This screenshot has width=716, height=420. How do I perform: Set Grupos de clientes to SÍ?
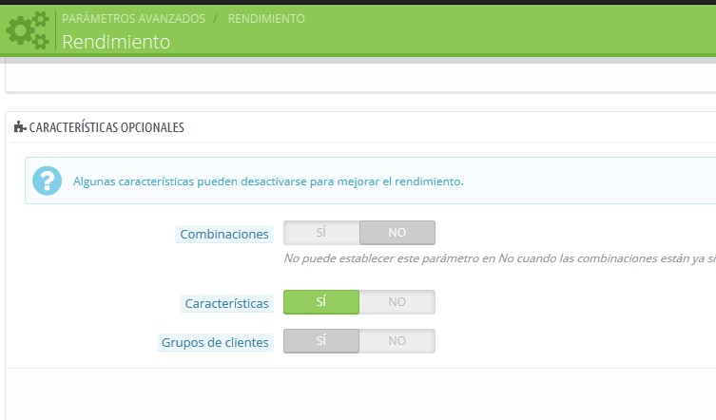tap(321, 341)
